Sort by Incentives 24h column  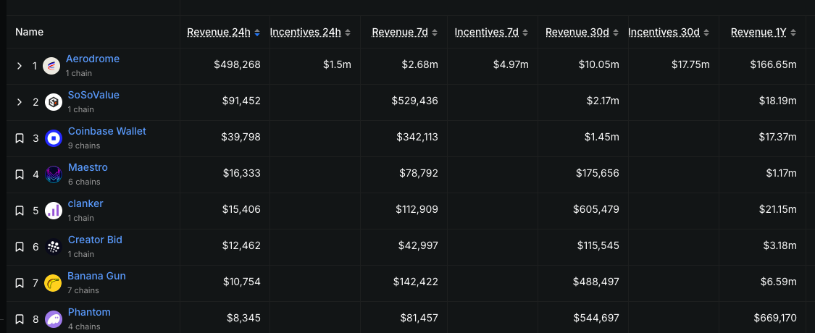tap(310, 32)
